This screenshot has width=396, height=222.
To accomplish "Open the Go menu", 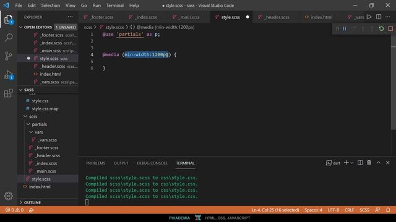I will point(84,6).
